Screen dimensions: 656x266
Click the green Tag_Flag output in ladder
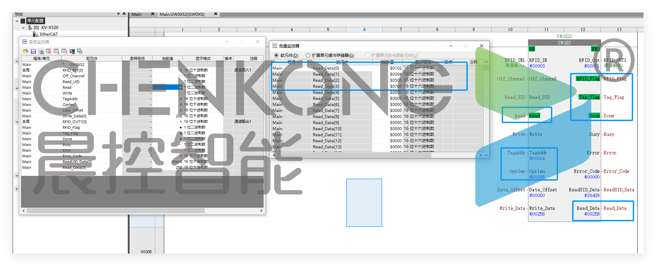589,97
